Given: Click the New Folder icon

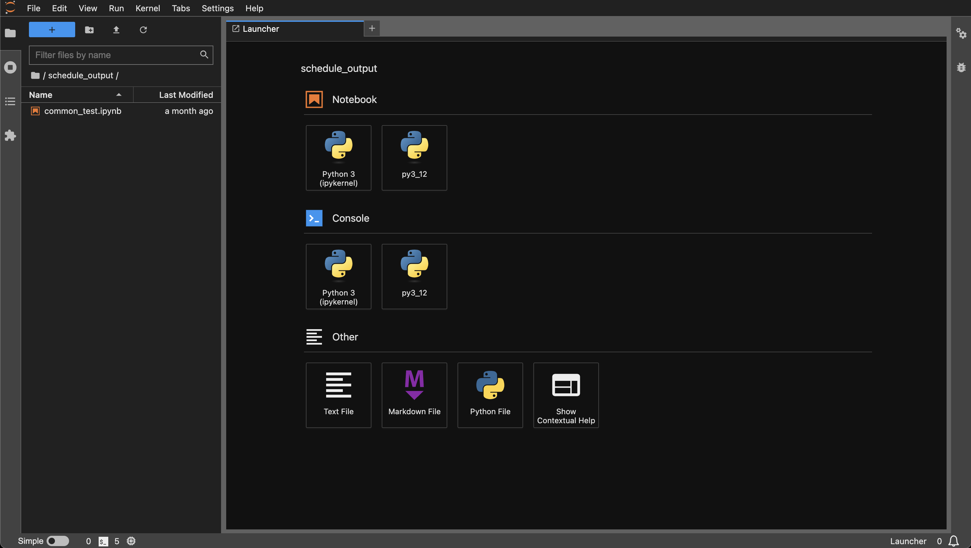Looking at the screenshot, I should click(x=89, y=30).
